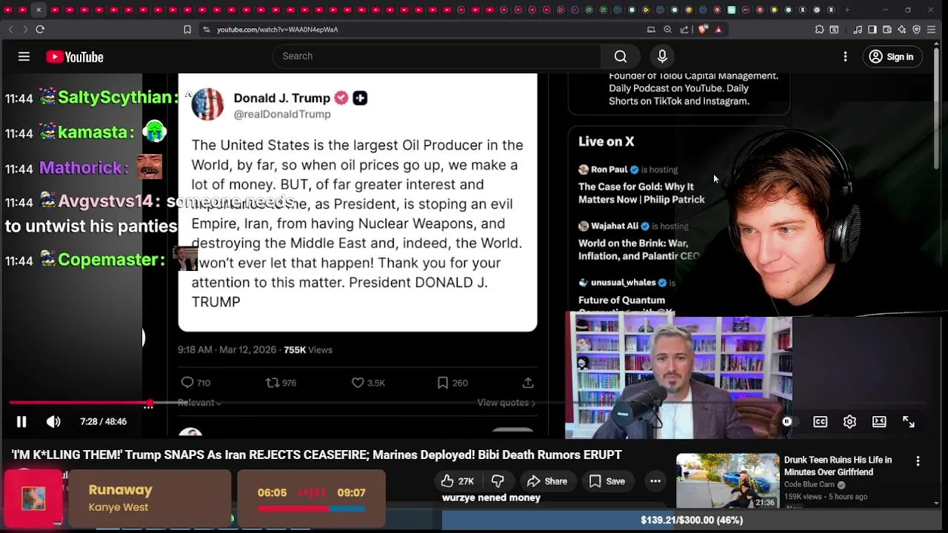
Task: Open the player settings gear
Action: (849, 422)
